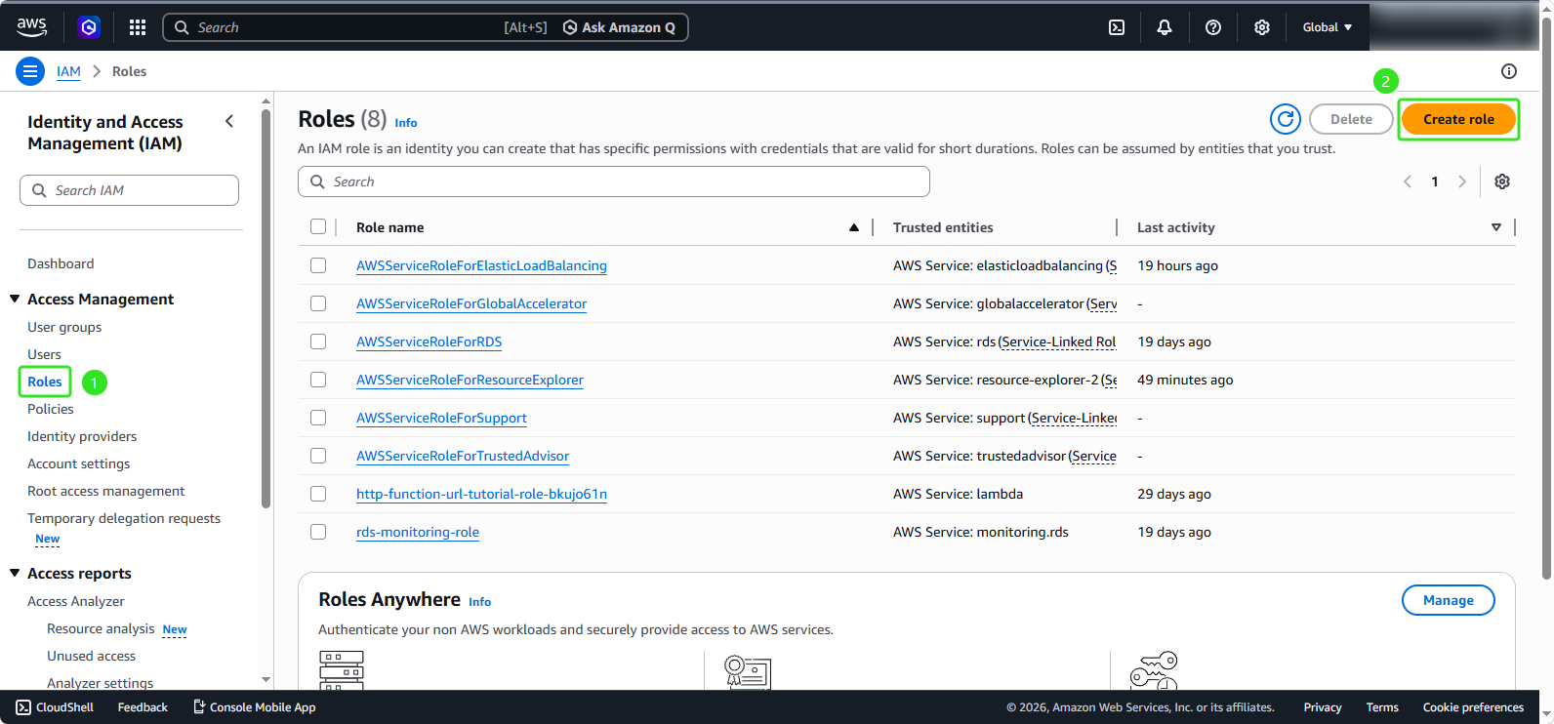
Task: Click the sidebar vertical scrollbar
Action: (266, 307)
